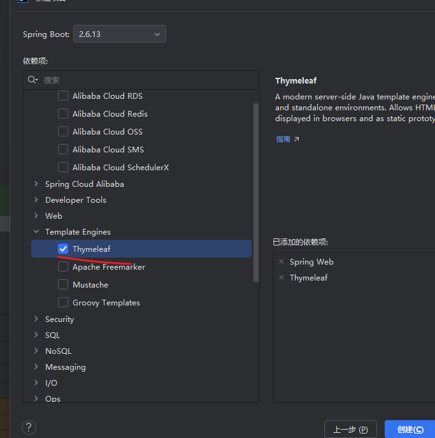Open the Spring Boot version dropdown
435x438 pixels.
click(x=120, y=34)
